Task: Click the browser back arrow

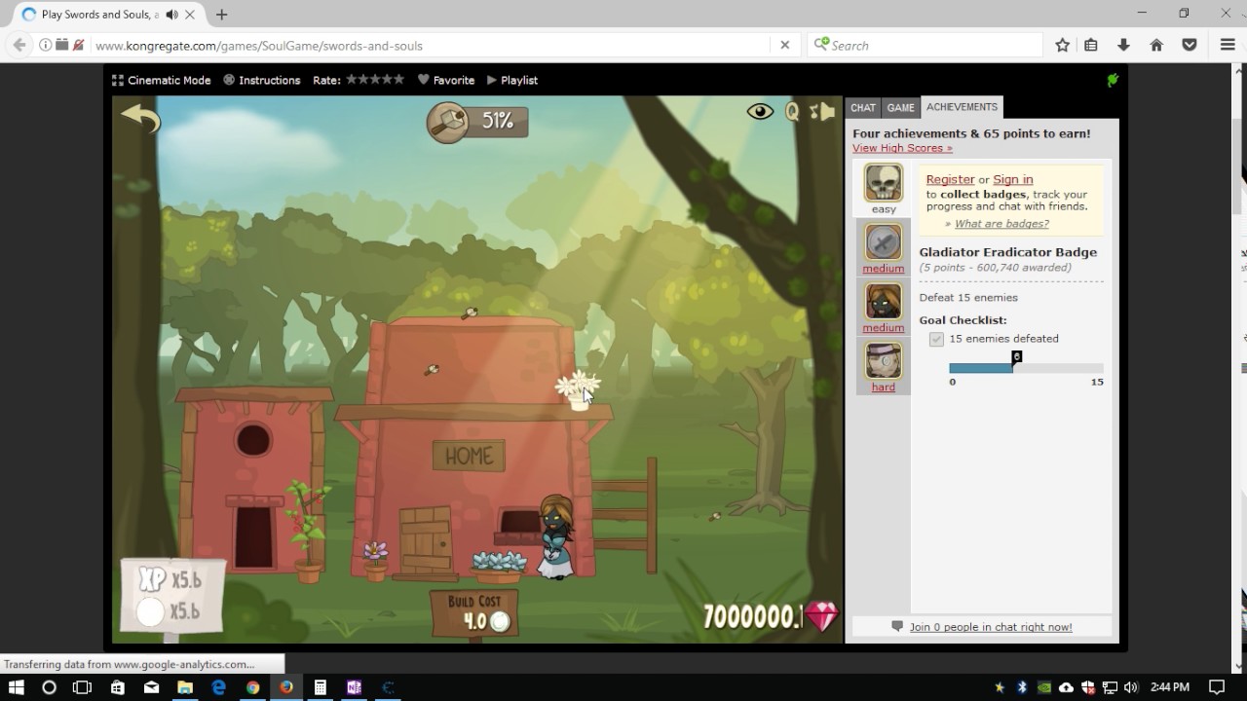Action: (19, 45)
